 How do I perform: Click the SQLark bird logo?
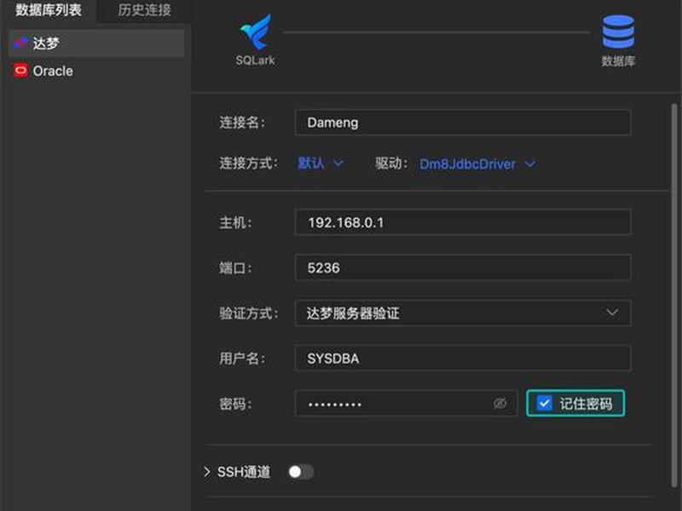pos(256,32)
